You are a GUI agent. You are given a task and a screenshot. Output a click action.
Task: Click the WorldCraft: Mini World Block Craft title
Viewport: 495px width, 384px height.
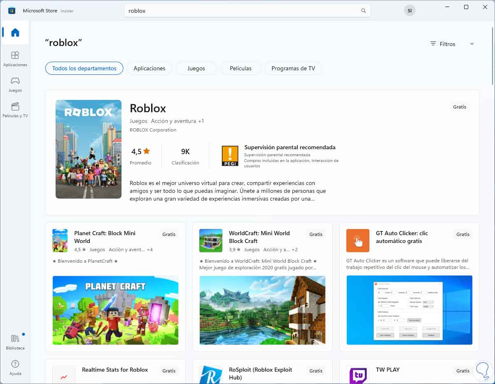(259, 237)
